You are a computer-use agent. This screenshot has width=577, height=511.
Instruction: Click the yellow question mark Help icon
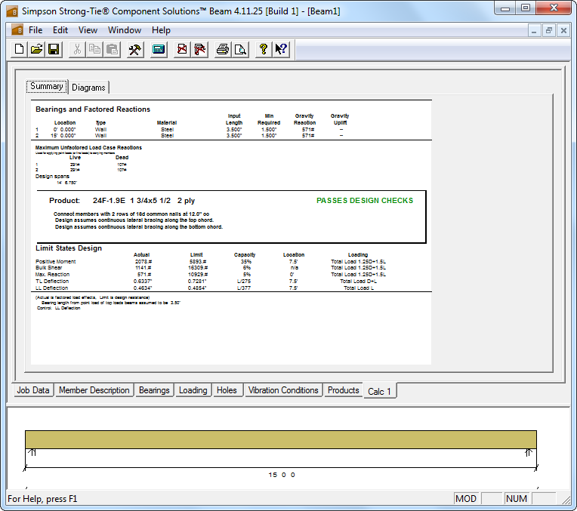coord(263,49)
